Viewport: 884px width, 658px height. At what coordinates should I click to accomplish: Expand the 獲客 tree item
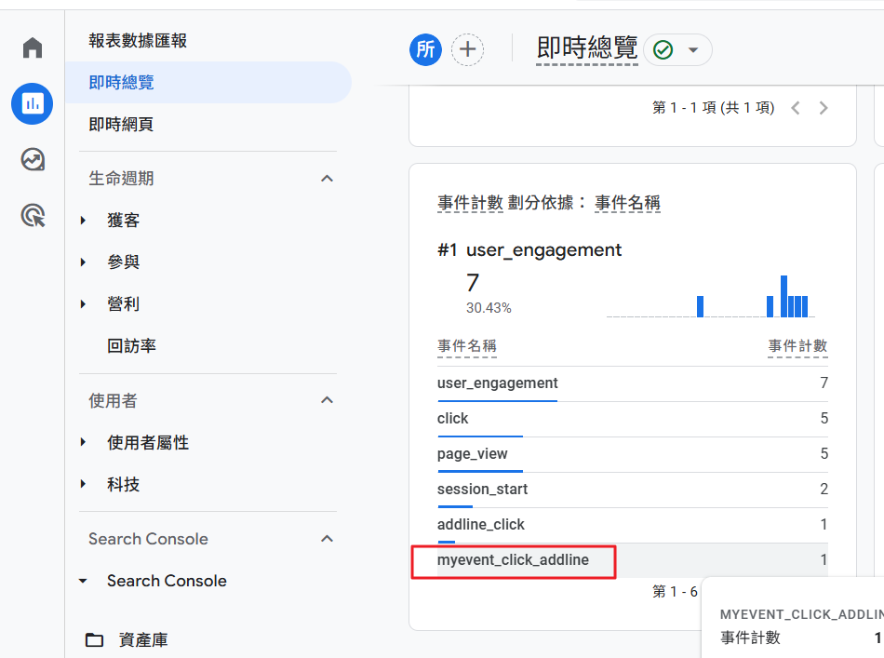point(83,221)
